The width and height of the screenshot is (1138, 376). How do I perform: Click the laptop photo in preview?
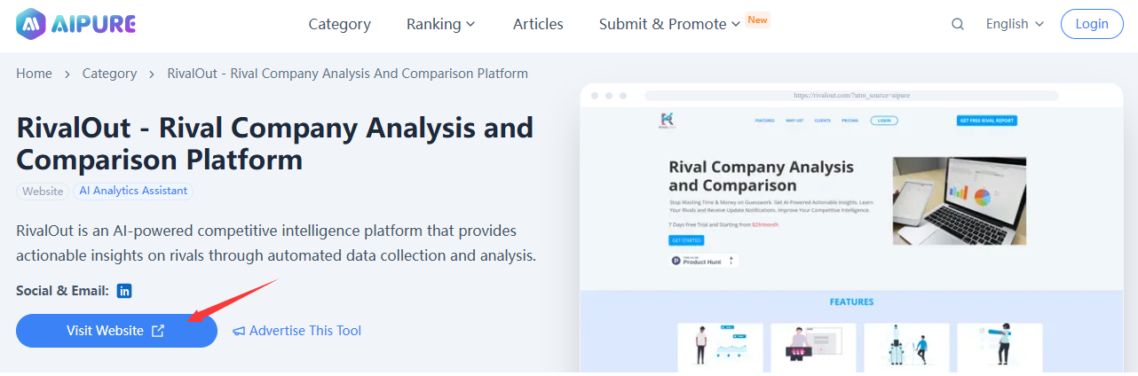[959, 200]
